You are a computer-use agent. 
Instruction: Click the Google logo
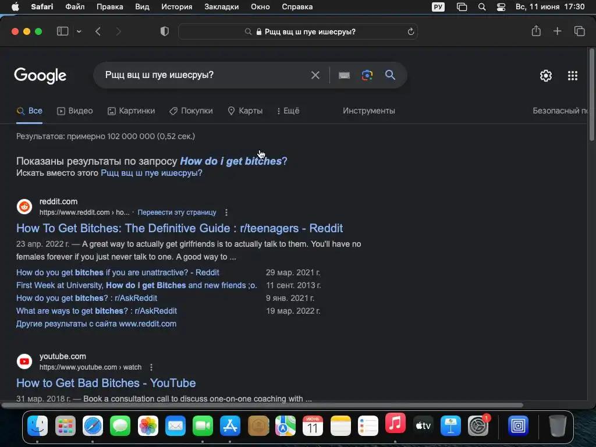point(40,75)
